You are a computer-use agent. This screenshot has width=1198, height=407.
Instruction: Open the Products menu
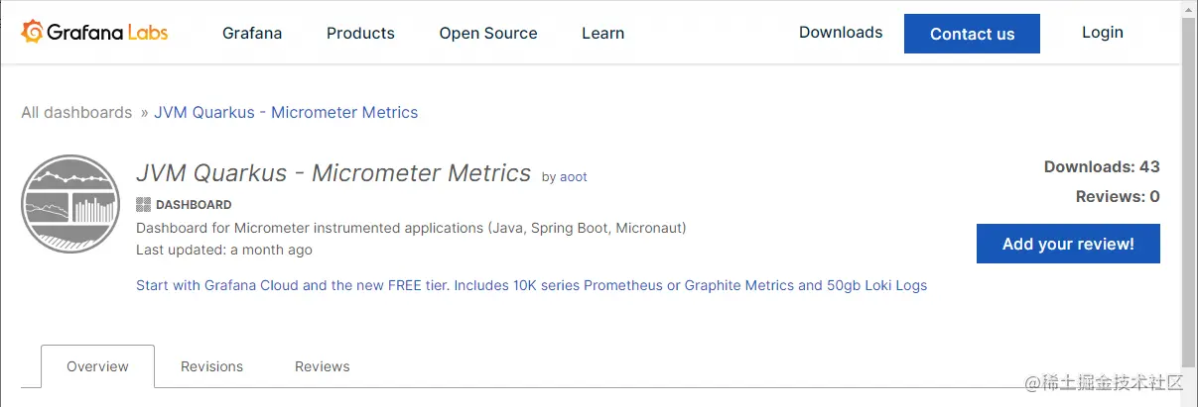coord(360,33)
